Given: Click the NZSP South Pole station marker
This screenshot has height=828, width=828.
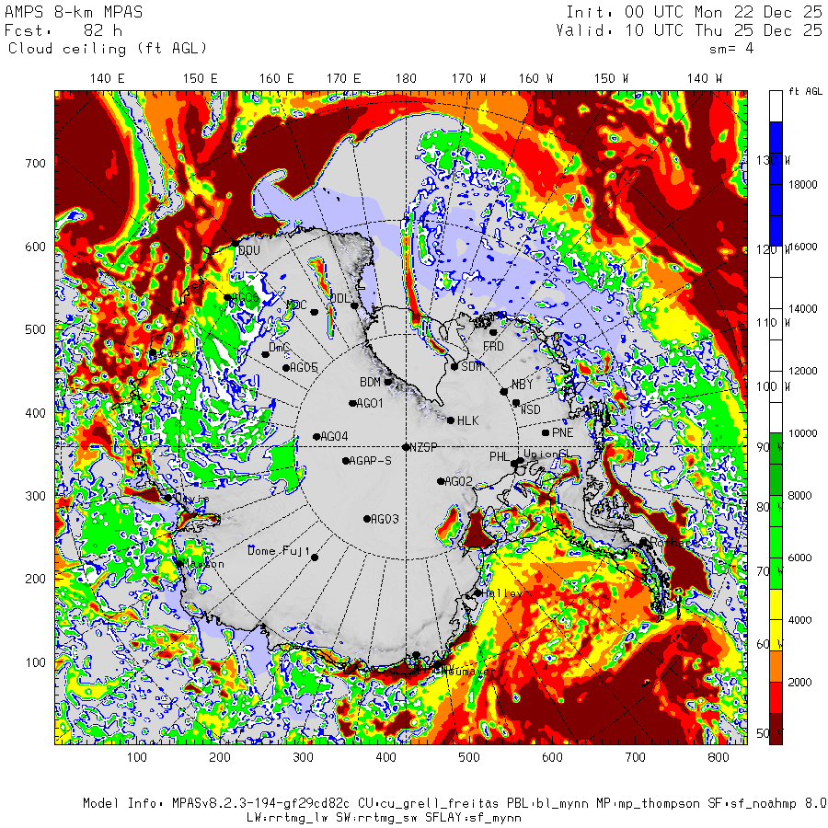Looking at the screenshot, I should tap(406, 447).
